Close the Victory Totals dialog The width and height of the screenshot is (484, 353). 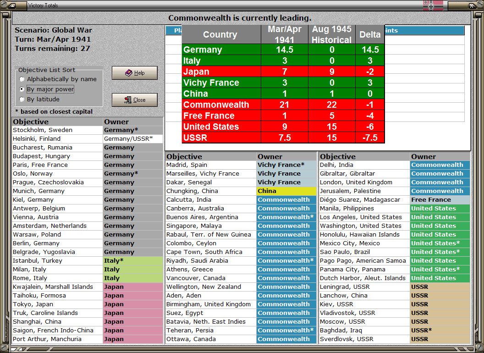point(135,100)
